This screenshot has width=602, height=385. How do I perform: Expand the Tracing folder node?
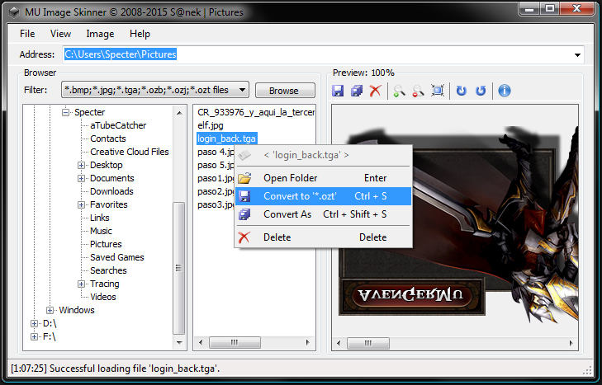81,284
